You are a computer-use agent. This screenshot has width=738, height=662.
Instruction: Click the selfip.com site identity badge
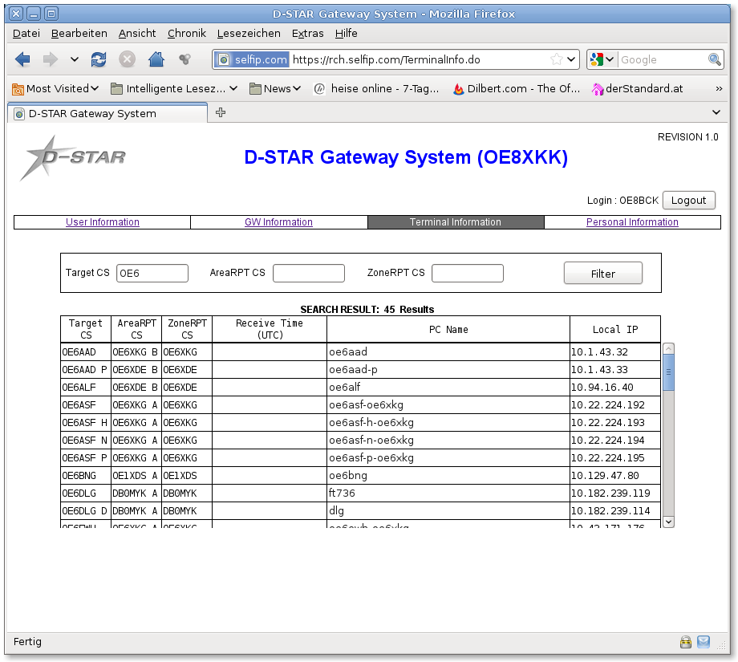(x=252, y=60)
